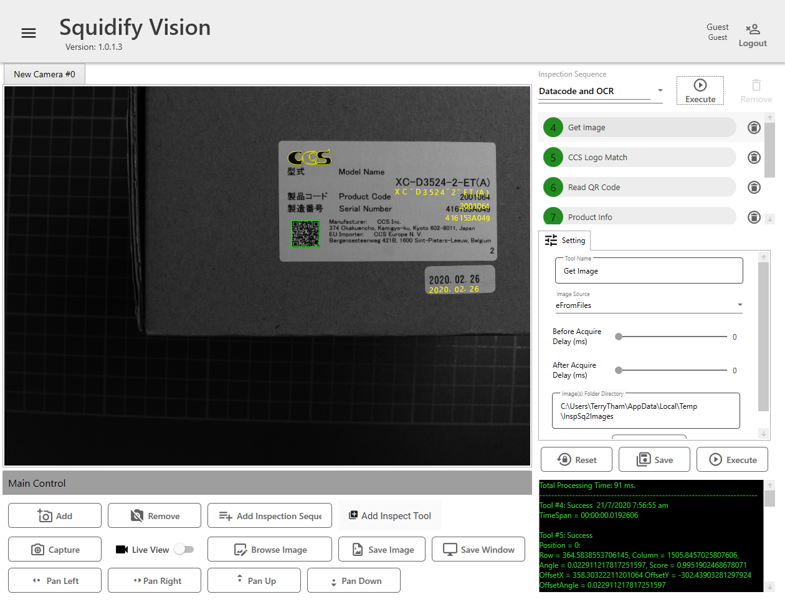Click Total Processing Time log line

588,485
